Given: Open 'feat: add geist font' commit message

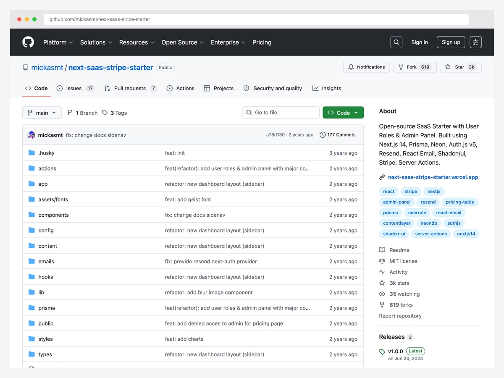Looking at the screenshot, I should click(x=188, y=199).
